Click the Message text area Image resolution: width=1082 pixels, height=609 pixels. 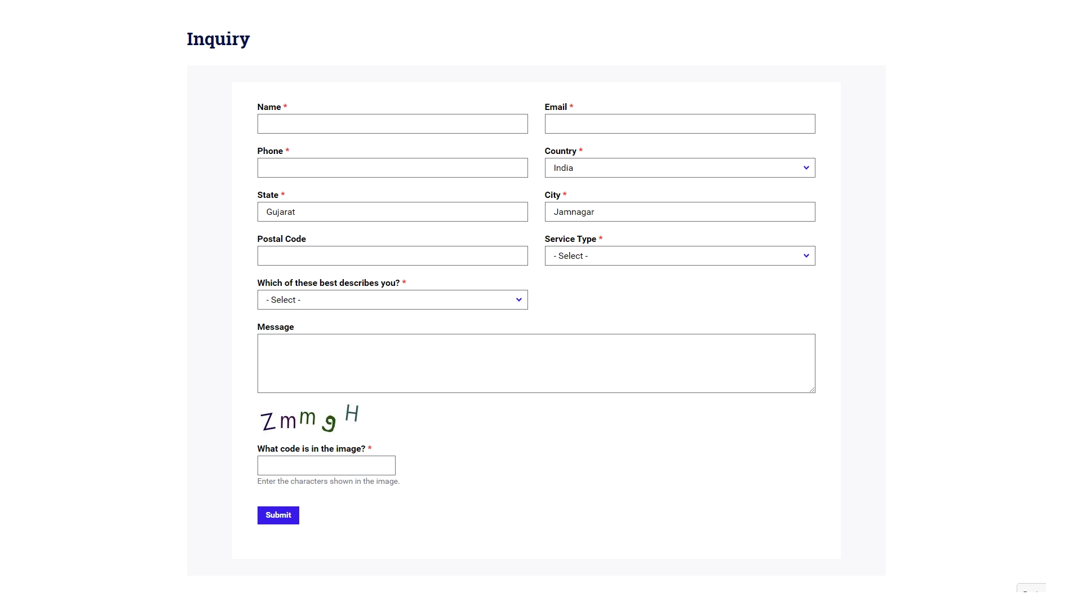pos(536,364)
